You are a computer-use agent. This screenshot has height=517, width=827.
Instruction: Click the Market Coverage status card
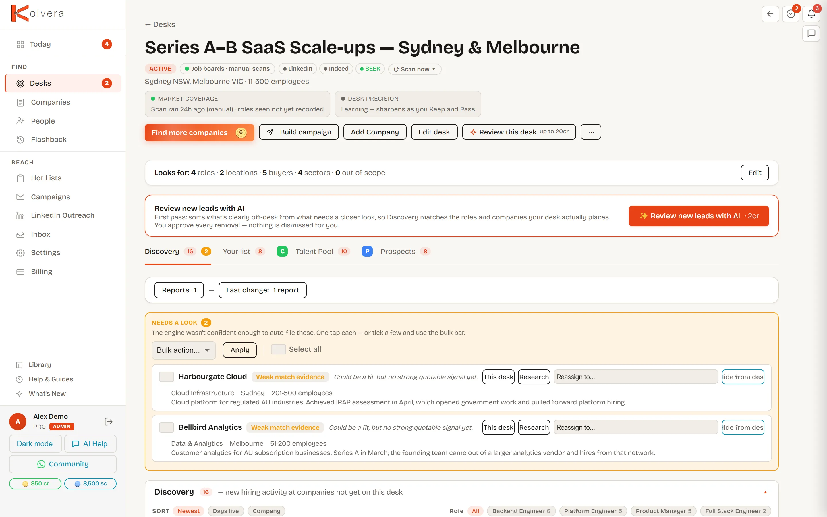tap(237, 104)
